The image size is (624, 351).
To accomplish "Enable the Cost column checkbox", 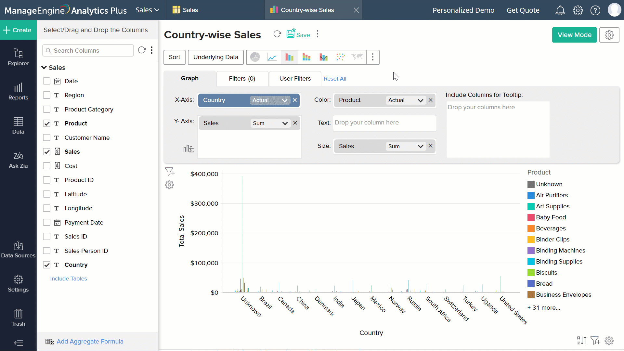I will pyautogui.click(x=47, y=166).
